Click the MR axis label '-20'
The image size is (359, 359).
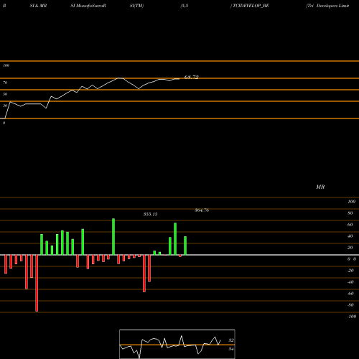point(350,271)
